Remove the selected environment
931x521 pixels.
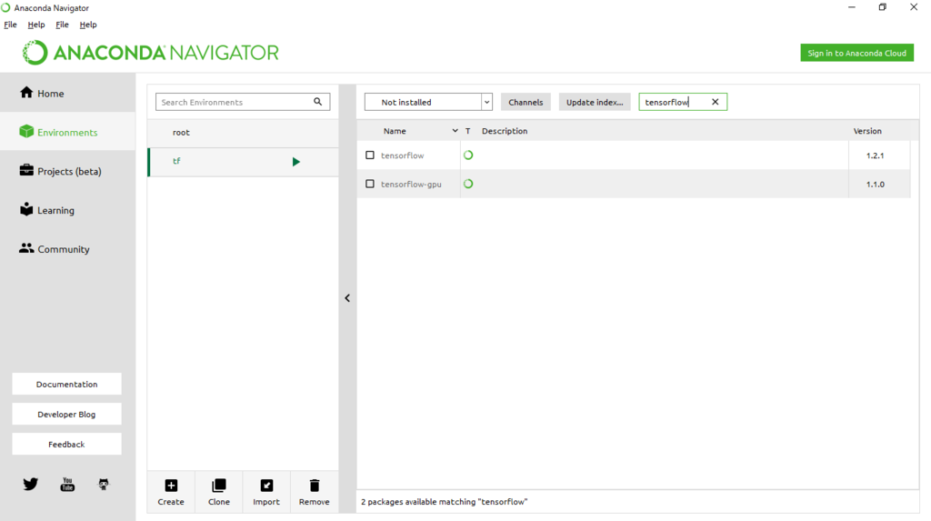[314, 492]
